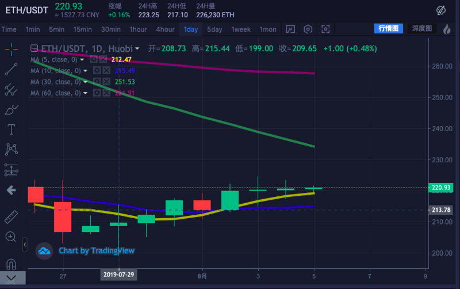The image size is (460, 289).
Task: Select the crosshair cursor tool
Action: point(11,49)
